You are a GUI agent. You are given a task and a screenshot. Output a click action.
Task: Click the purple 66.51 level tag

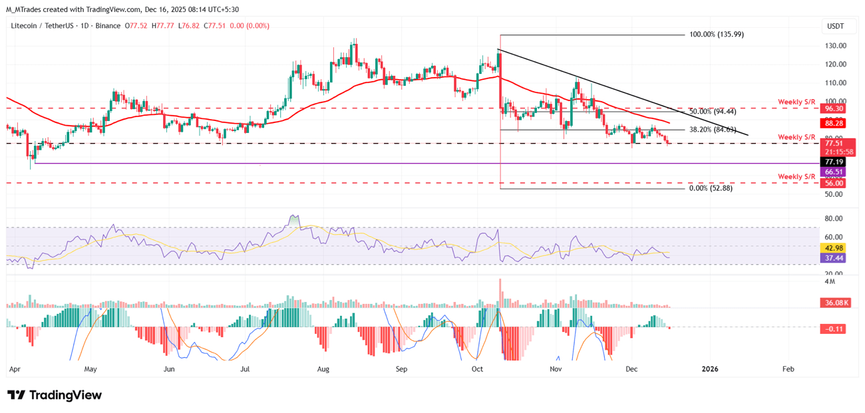pyautogui.click(x=834, y=172)
